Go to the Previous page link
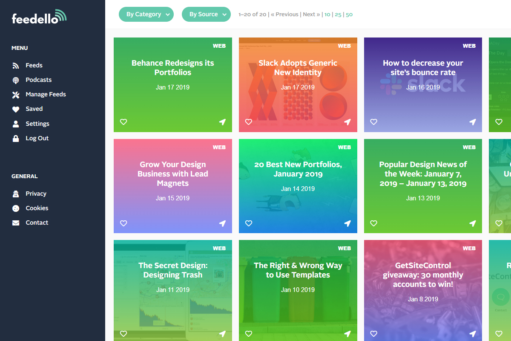The image size is (511, 341). [x=284, y=14]
